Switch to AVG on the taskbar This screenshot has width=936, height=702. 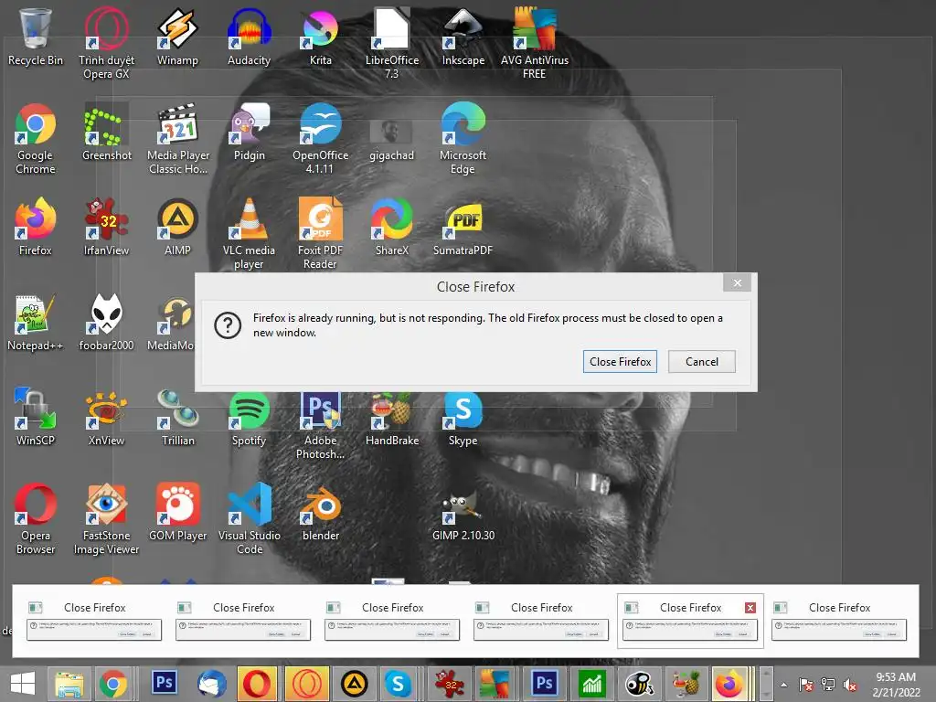(495, 684)
